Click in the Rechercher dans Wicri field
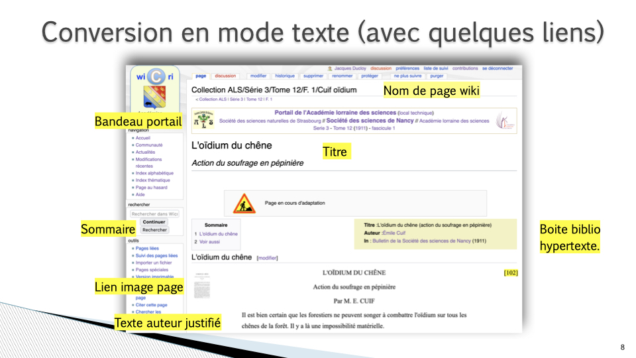 click(154, 214)
